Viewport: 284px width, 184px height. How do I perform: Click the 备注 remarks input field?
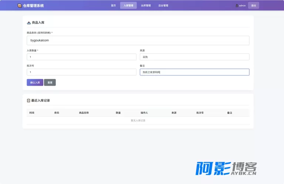point(195,72)
